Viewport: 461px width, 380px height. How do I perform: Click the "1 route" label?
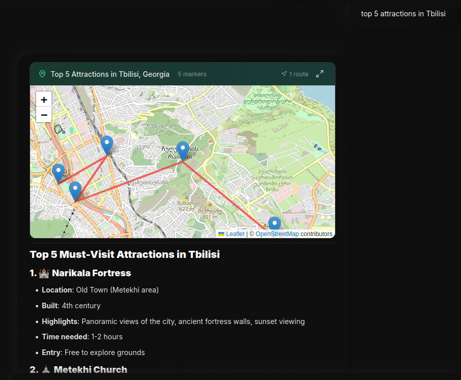point(299,74)
